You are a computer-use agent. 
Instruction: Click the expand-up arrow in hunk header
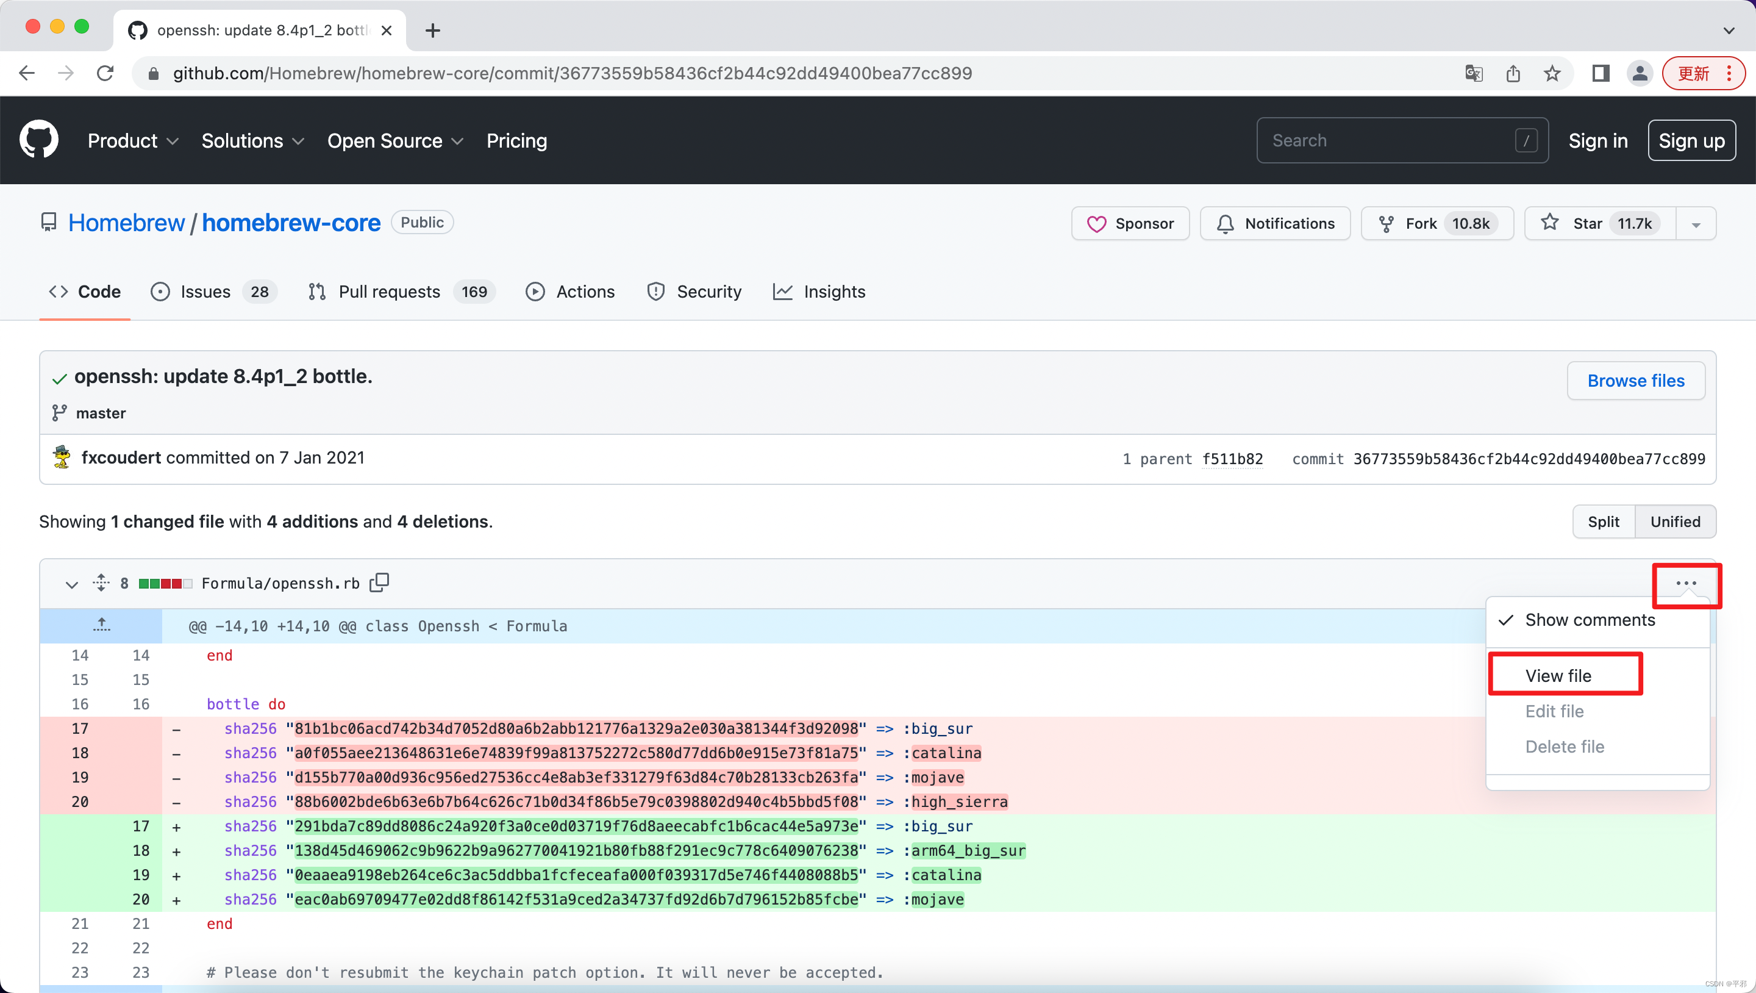click(101, 625)
